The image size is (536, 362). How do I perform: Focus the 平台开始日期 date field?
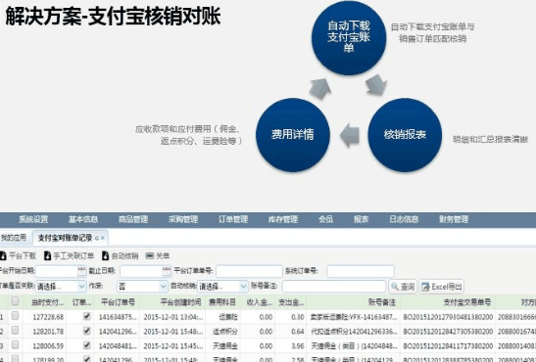click(57, 271)
